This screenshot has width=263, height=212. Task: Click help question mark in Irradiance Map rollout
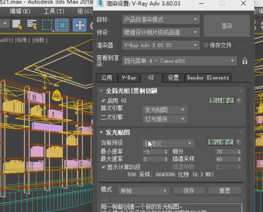[x=238, y=142]
